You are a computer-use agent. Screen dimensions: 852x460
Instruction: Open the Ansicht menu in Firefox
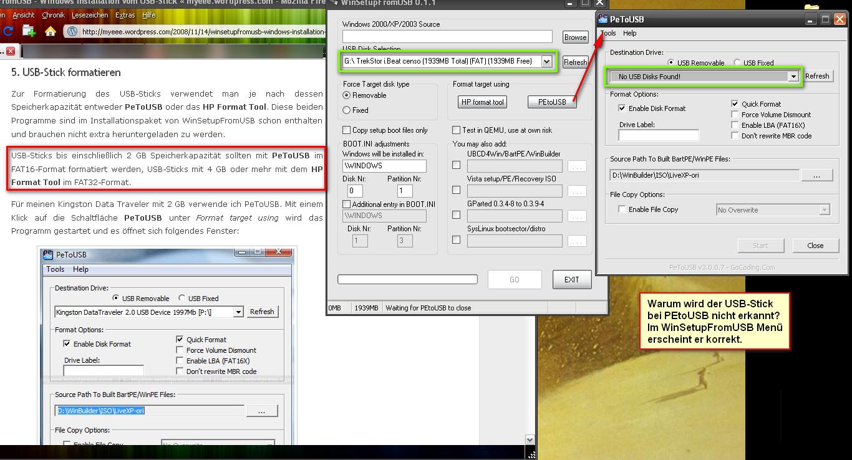(x=23, y=15)
